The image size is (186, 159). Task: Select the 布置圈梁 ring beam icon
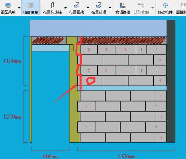[x=76, y=5]
